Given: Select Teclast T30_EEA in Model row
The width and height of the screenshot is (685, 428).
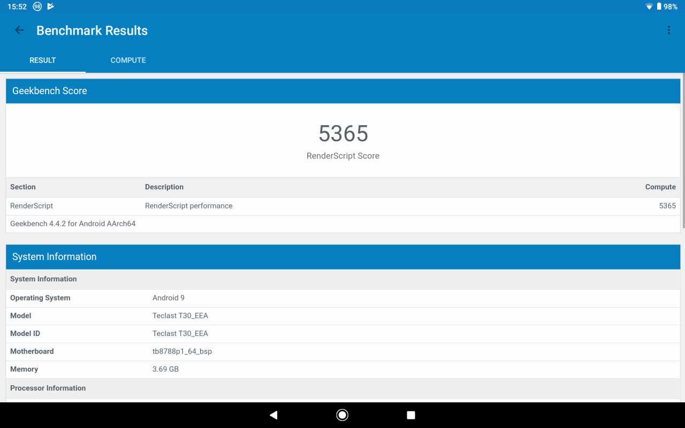Looking at the screenshot, I should pyautogui.click(x=180, y=316).
